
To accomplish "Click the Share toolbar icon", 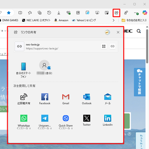I will 117,13.
